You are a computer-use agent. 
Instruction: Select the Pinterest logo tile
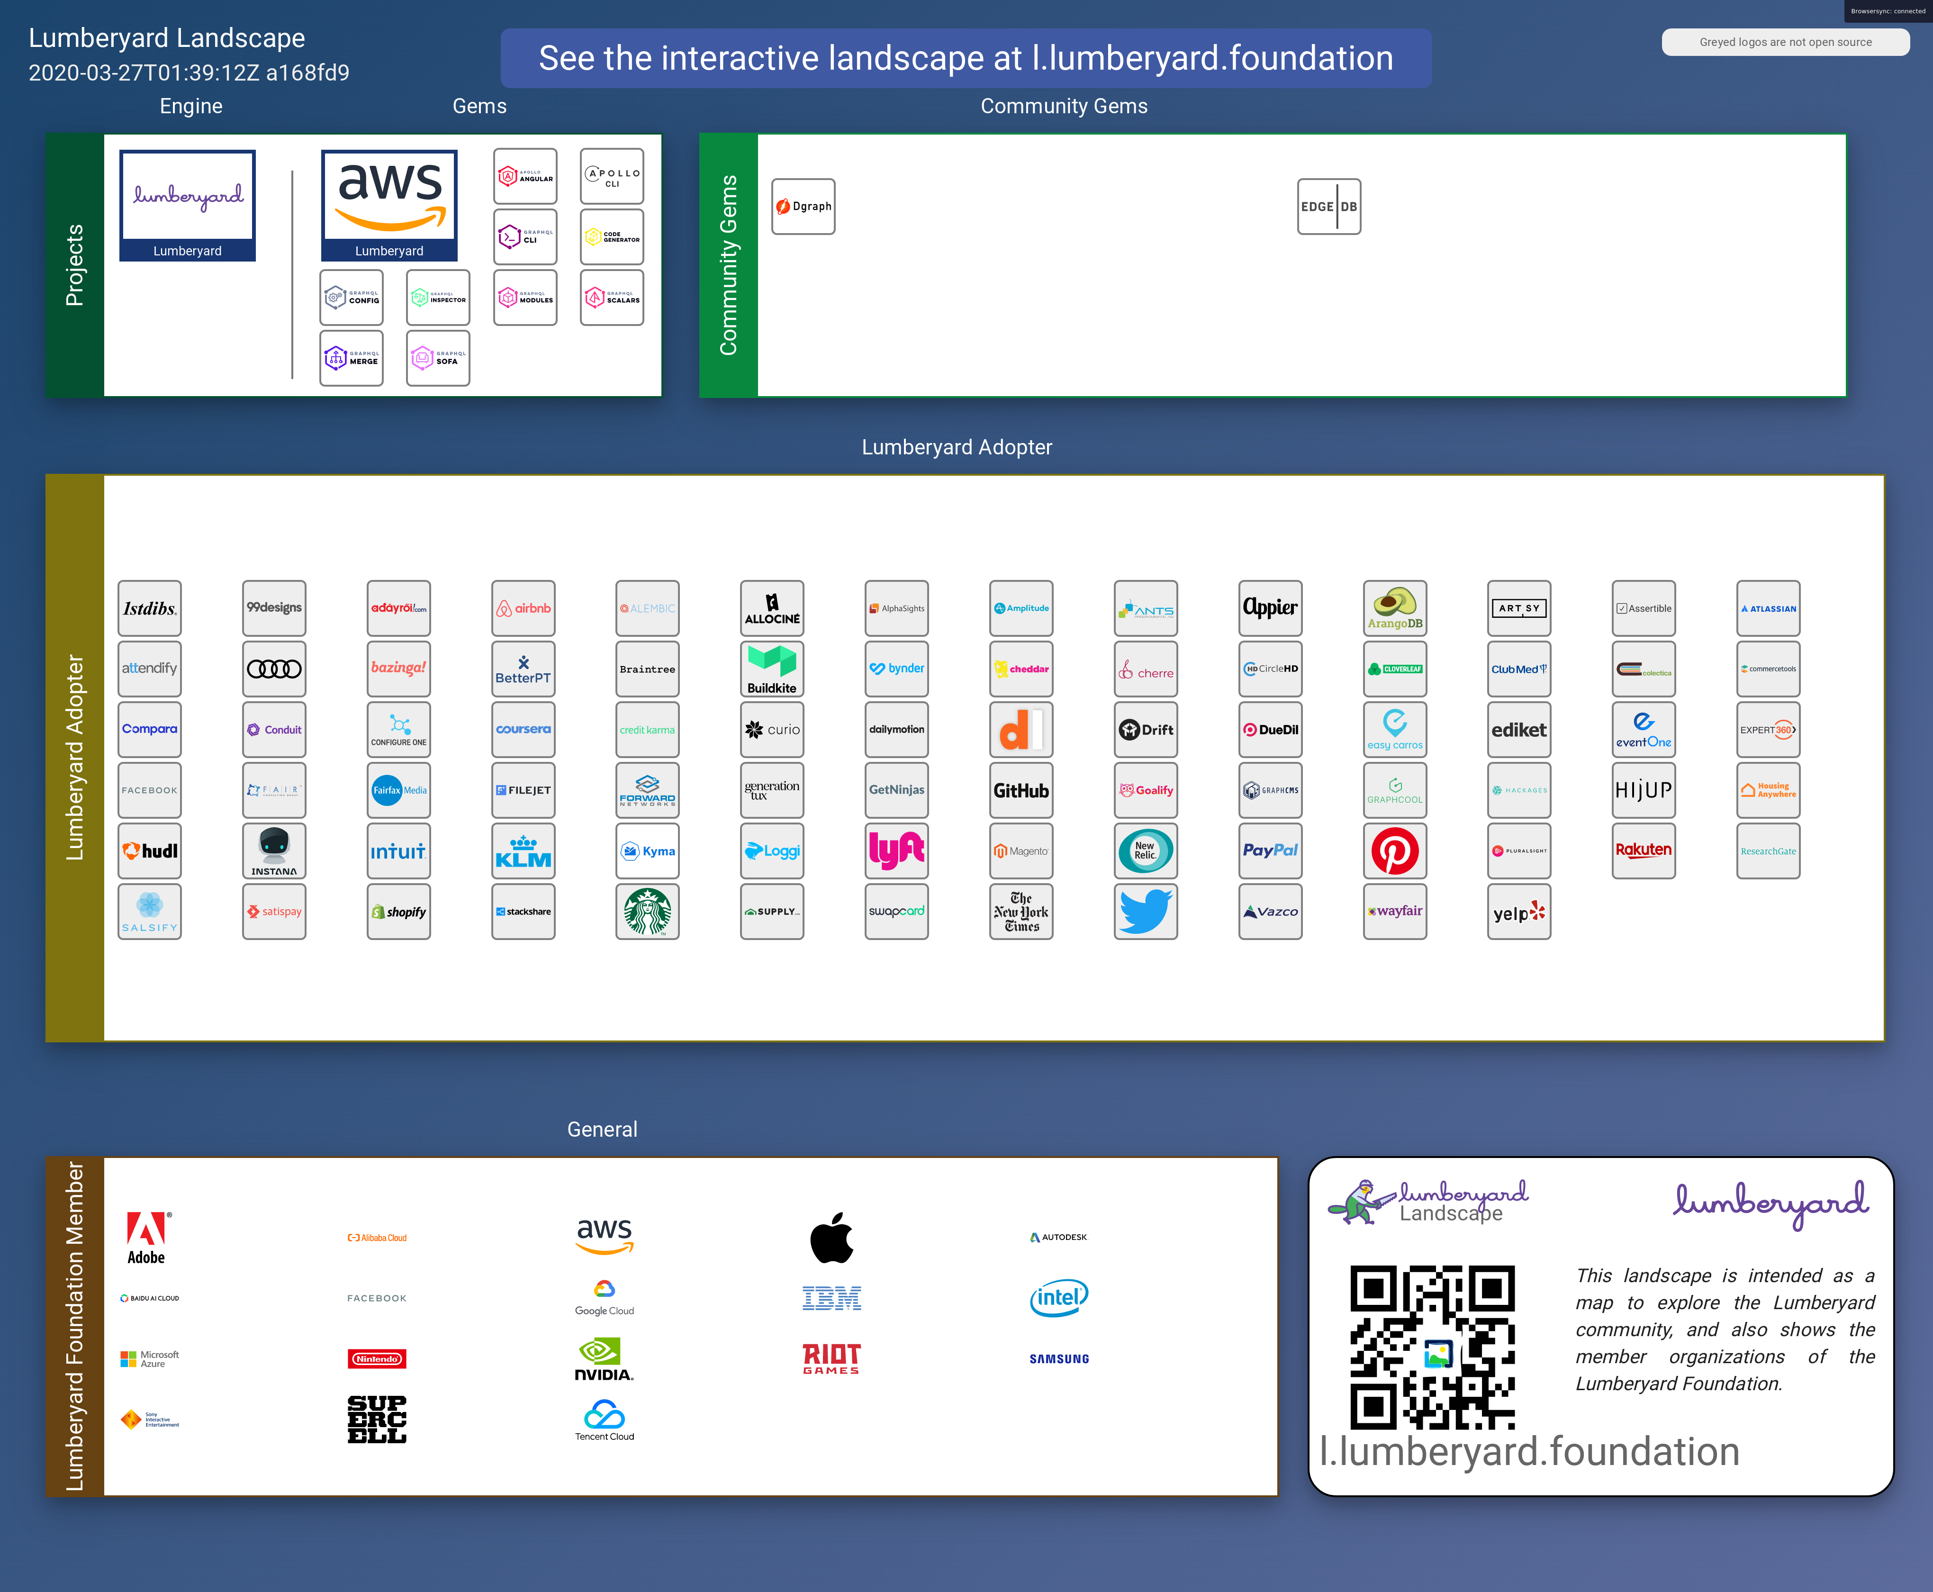click(1394, 851)
